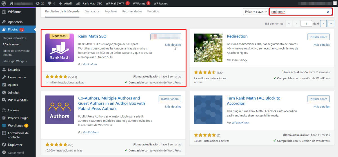Viewport: 338px width, 157px height.
Task: Clear the rank math search text
Action: tap(328, 12)
